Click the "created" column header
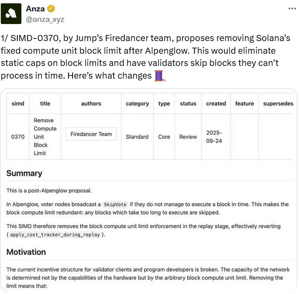Viewport: 299px width, 294px height. point(216,104)
